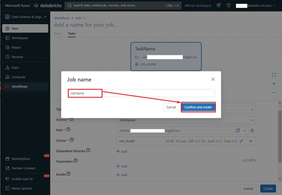Click the copy icon next to Path field

tap(252, 131)
